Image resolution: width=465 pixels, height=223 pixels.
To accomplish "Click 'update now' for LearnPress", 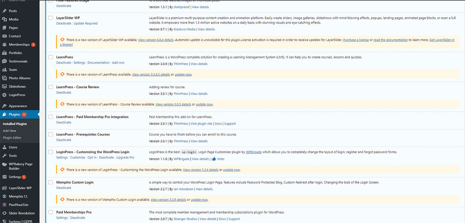I will [x=183, y=74].
